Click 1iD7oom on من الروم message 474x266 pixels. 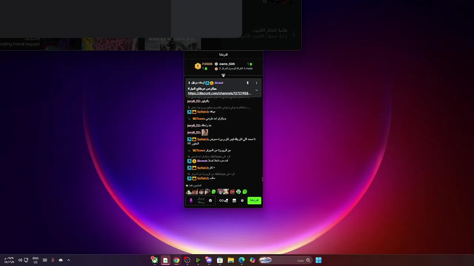coord(198,150)
